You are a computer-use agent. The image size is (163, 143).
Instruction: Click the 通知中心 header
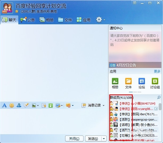coord(116,28)
